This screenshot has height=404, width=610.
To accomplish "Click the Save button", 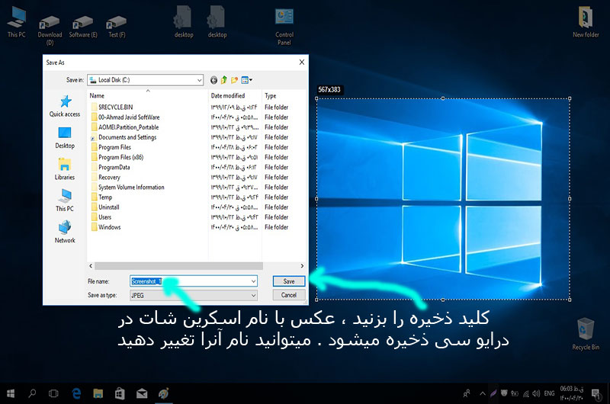I will click(289, 281).
